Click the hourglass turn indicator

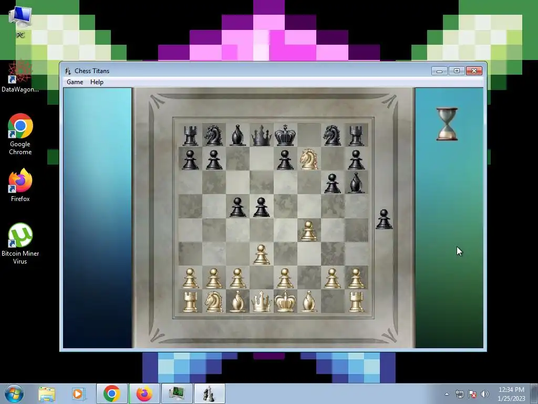(x=447, y=124)
